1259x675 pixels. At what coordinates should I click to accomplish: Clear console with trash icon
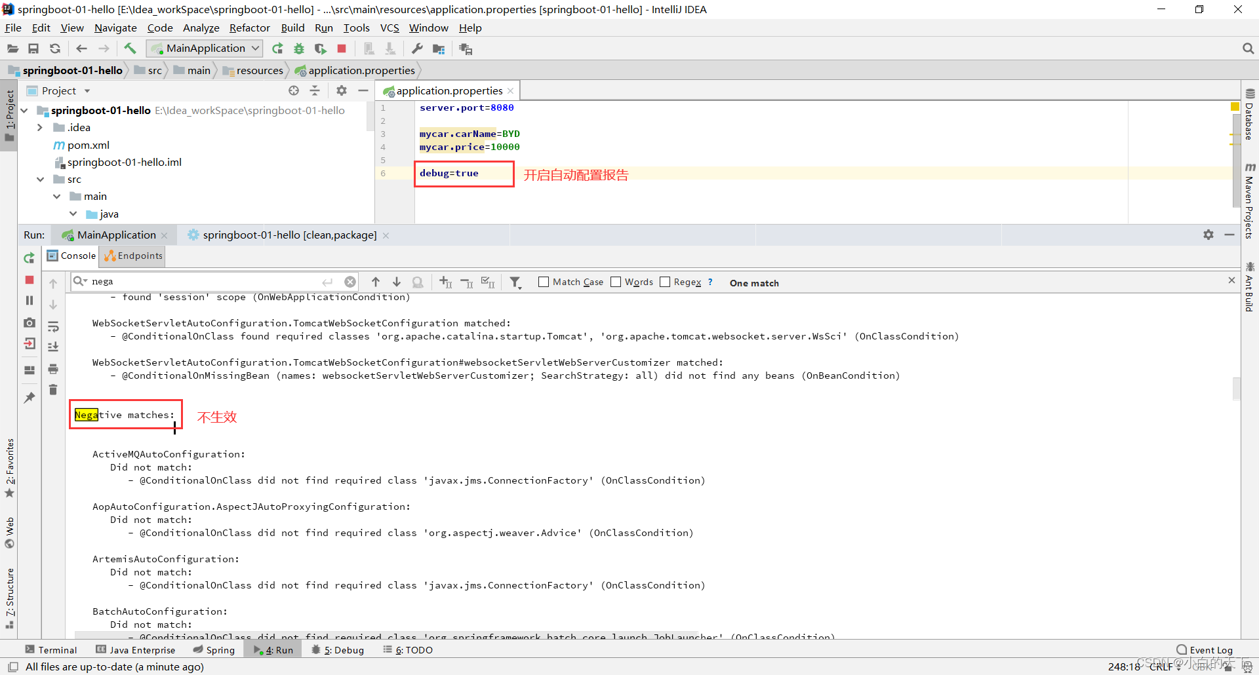click(53, 390)
